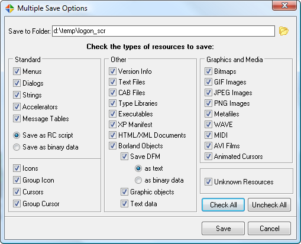Viewport: 301px width, 244px height.
Task: Click the browse folder icon
Action: pos(284,31)
